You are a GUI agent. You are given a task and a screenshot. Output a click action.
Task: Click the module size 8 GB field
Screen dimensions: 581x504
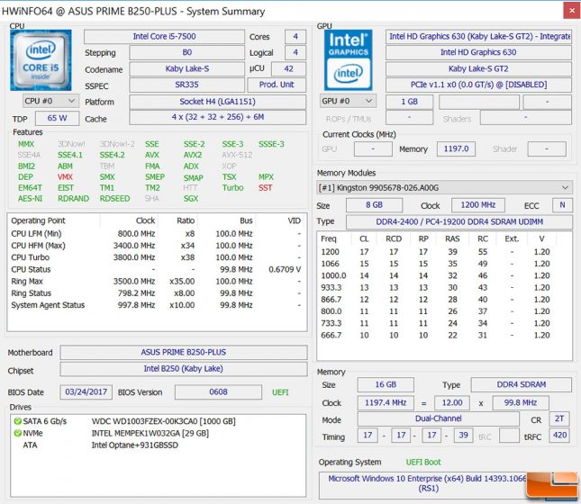374,205
